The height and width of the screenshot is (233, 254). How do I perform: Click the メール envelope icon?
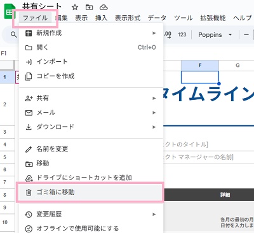tap(29, 113)
